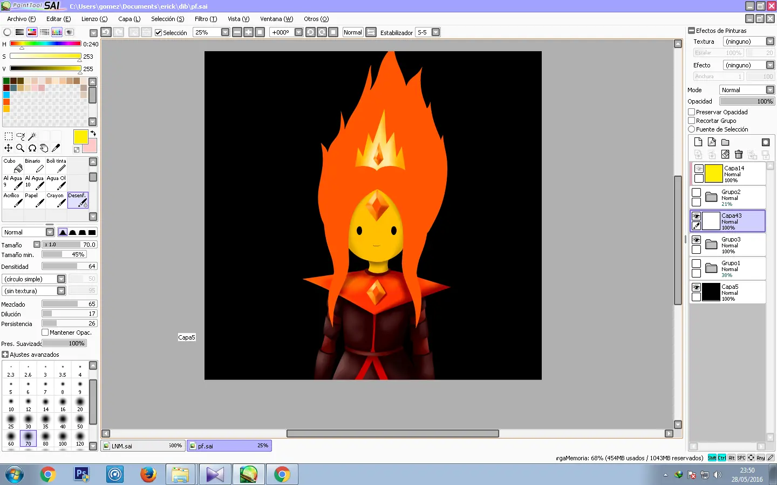Switch to the LNM.sai document tab
Image resolution: width=777 pixels, height=485 pixels.
143,446
